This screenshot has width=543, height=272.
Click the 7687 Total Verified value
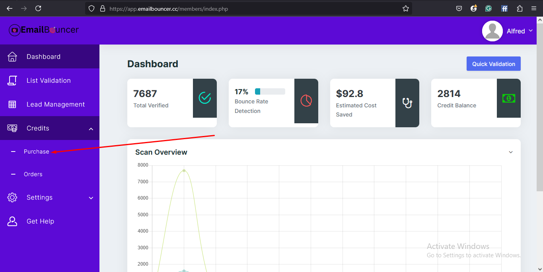coord(145,93)
